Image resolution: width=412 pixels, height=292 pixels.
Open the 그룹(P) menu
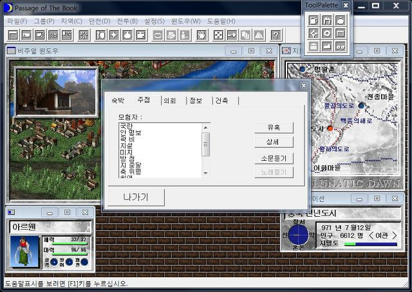(x=44, y=21)
